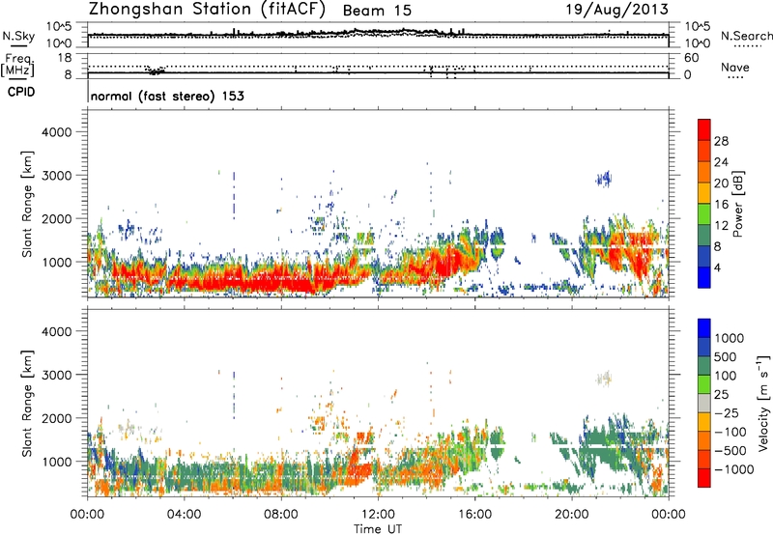Pick the velocity colorbar segment between 100 and 500
The height and width of the screenshot is (535, 773).
click(x=704, y=366)
